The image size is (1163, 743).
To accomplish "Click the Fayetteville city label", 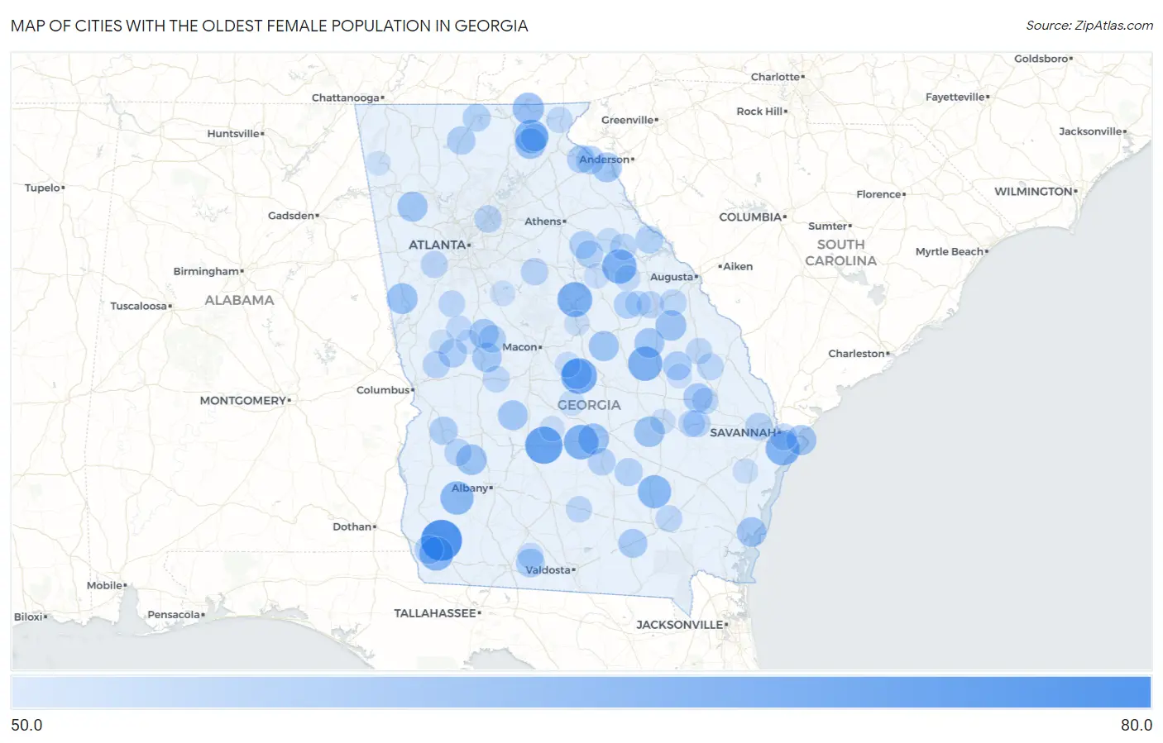I will click(955, 98).
